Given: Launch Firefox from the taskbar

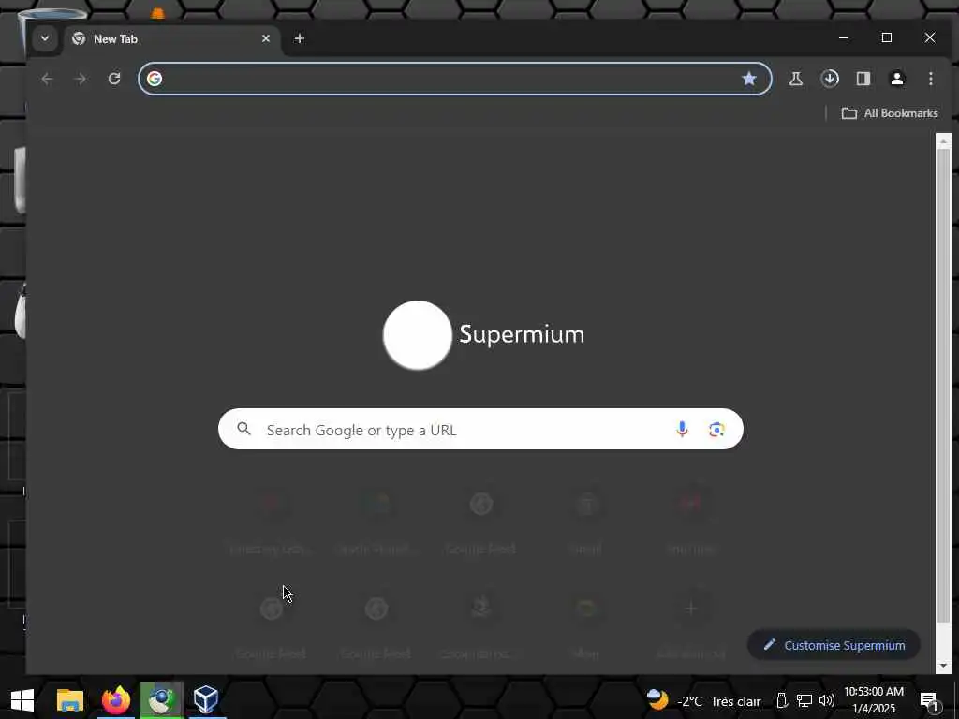Looking at the screenshot, I should [116, 700].
